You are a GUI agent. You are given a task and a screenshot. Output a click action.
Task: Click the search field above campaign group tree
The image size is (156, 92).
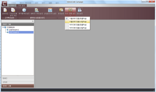pos(17,21)
